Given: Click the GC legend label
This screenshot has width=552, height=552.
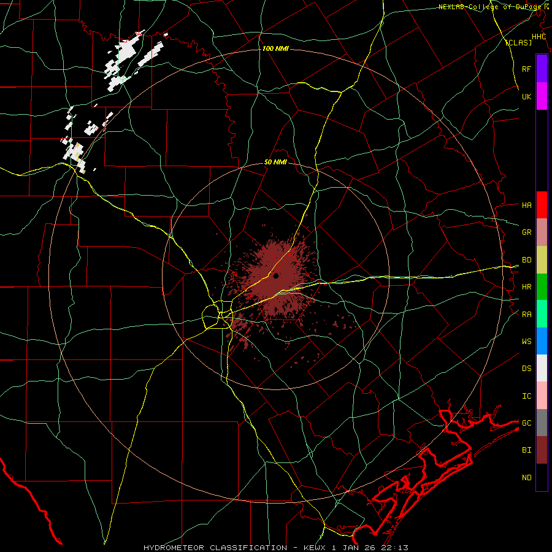Looking at the screenshot, I should 526,423.
